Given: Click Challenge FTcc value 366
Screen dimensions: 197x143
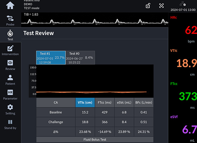Looking at the screenshot, I should coord(105,122).
